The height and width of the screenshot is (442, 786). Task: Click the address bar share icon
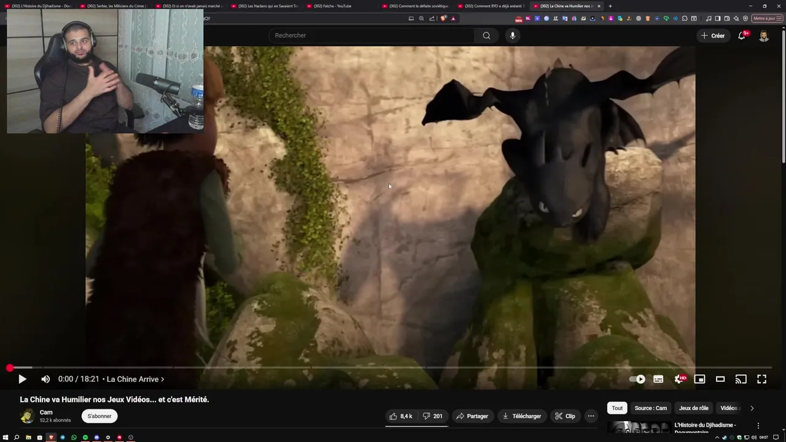(x=432, y=18)
